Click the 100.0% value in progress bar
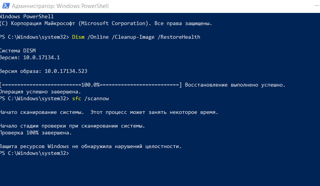320x186 pixels. click(x=90, y=85)
